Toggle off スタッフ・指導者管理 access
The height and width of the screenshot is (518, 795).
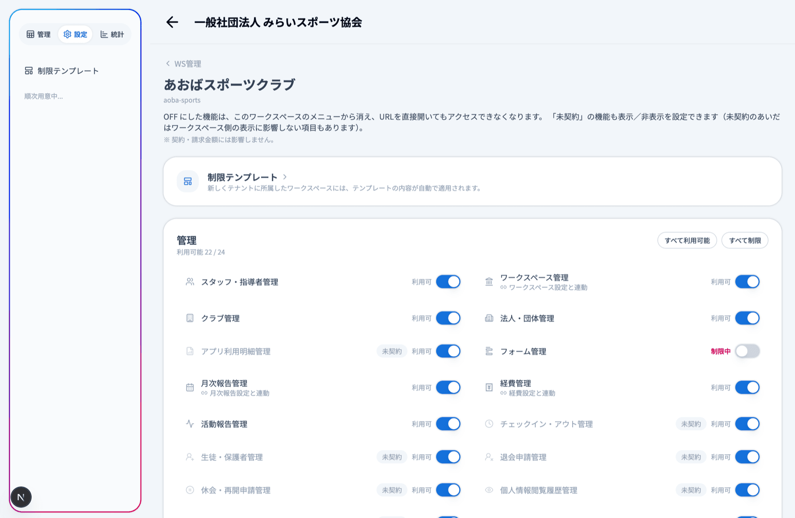448,282
